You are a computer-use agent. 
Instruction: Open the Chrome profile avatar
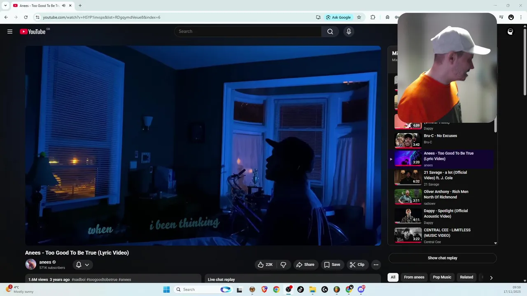pos(511,17)
